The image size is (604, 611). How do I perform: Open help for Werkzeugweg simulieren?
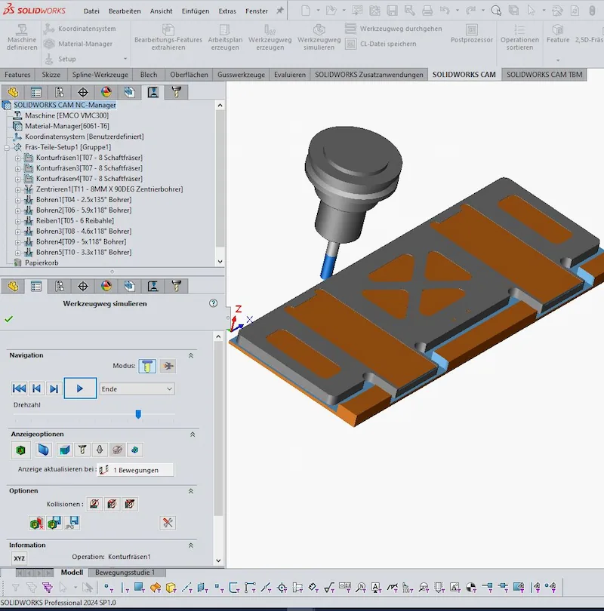tap(214, 303)
